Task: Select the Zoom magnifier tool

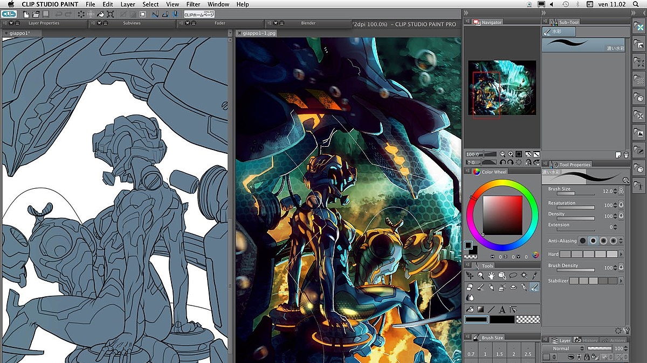Action: click(x=480, y=275)
